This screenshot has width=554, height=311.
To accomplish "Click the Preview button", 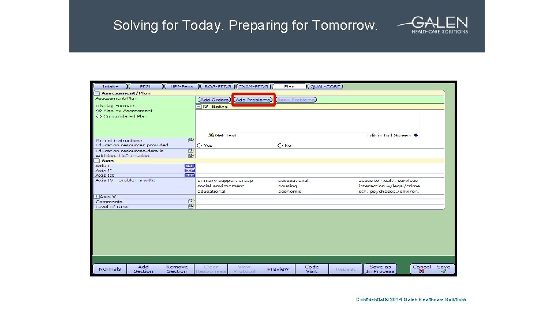I will coord(278,269).
